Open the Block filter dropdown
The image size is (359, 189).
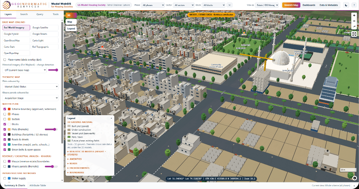click(x=214, y=5)
